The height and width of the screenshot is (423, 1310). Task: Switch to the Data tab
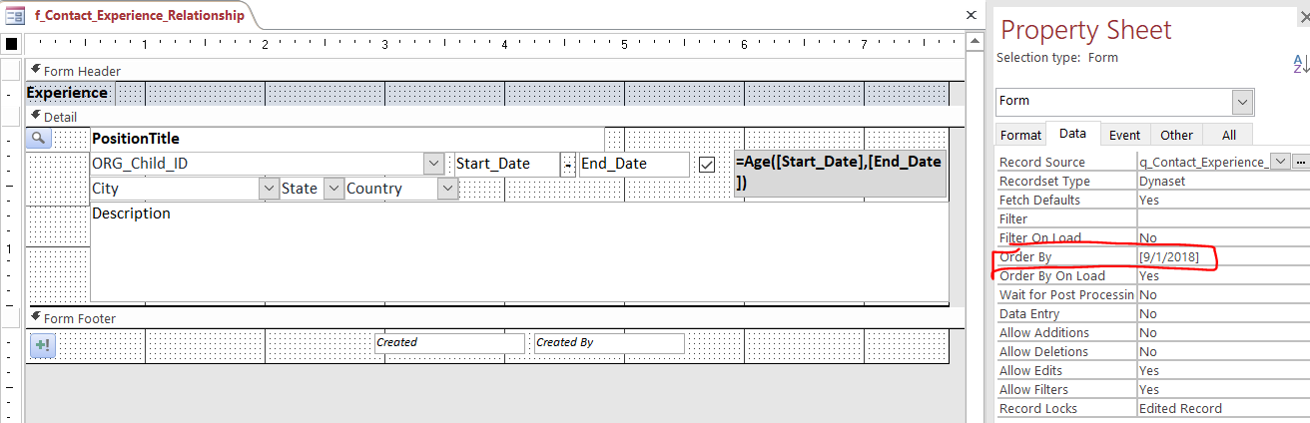[1073, 134]
